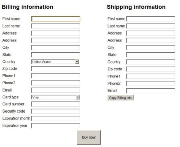Click the billing City input field
This screenshot has height=147, width=180.
point(56,48)
